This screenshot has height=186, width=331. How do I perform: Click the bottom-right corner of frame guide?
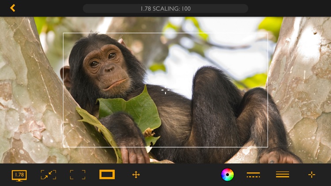pos(267,147)
